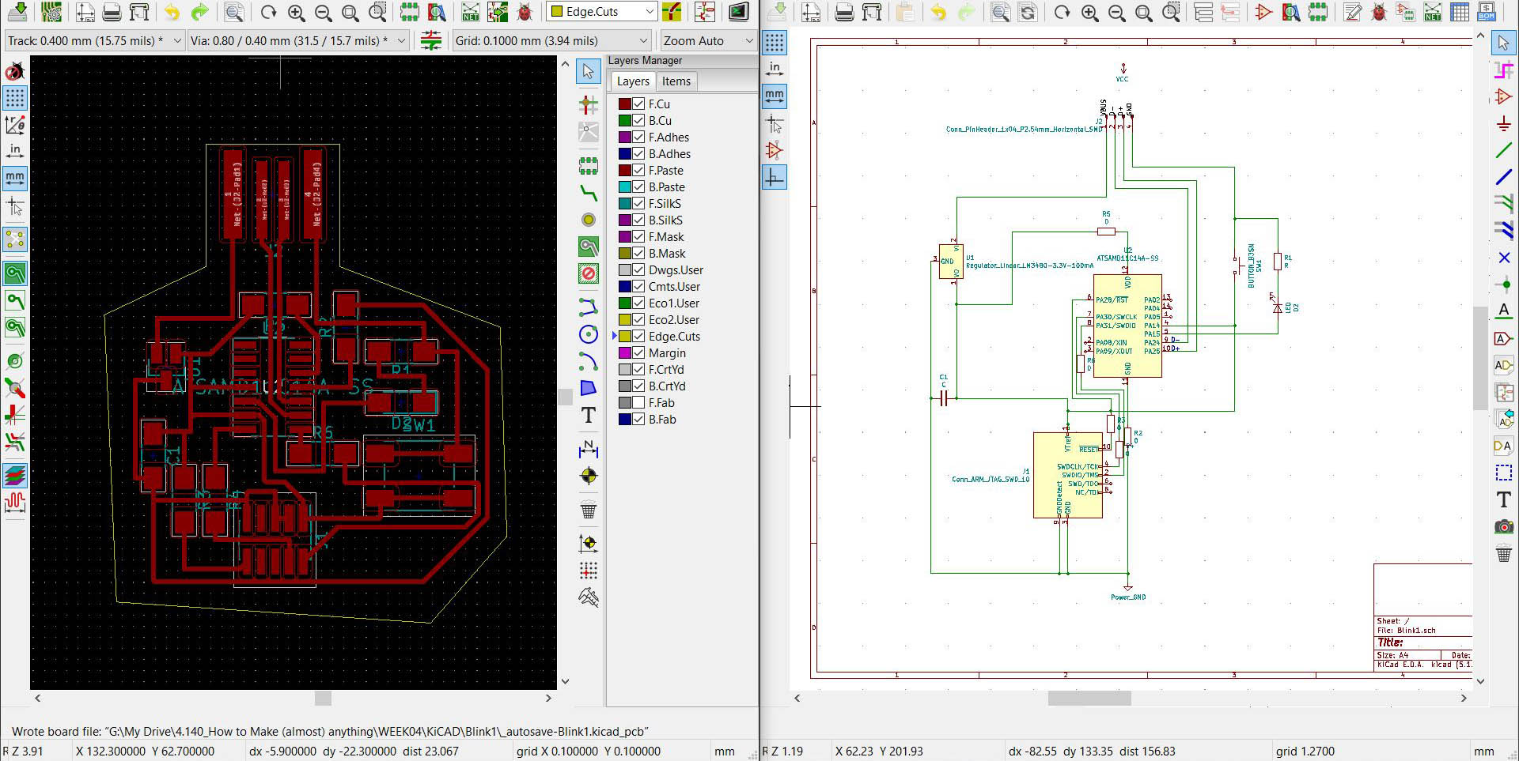Select Add Footprints tool in Pcbnew

pos(589,166)
